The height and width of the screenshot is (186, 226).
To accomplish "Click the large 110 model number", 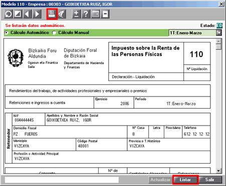I will [196, 54].
